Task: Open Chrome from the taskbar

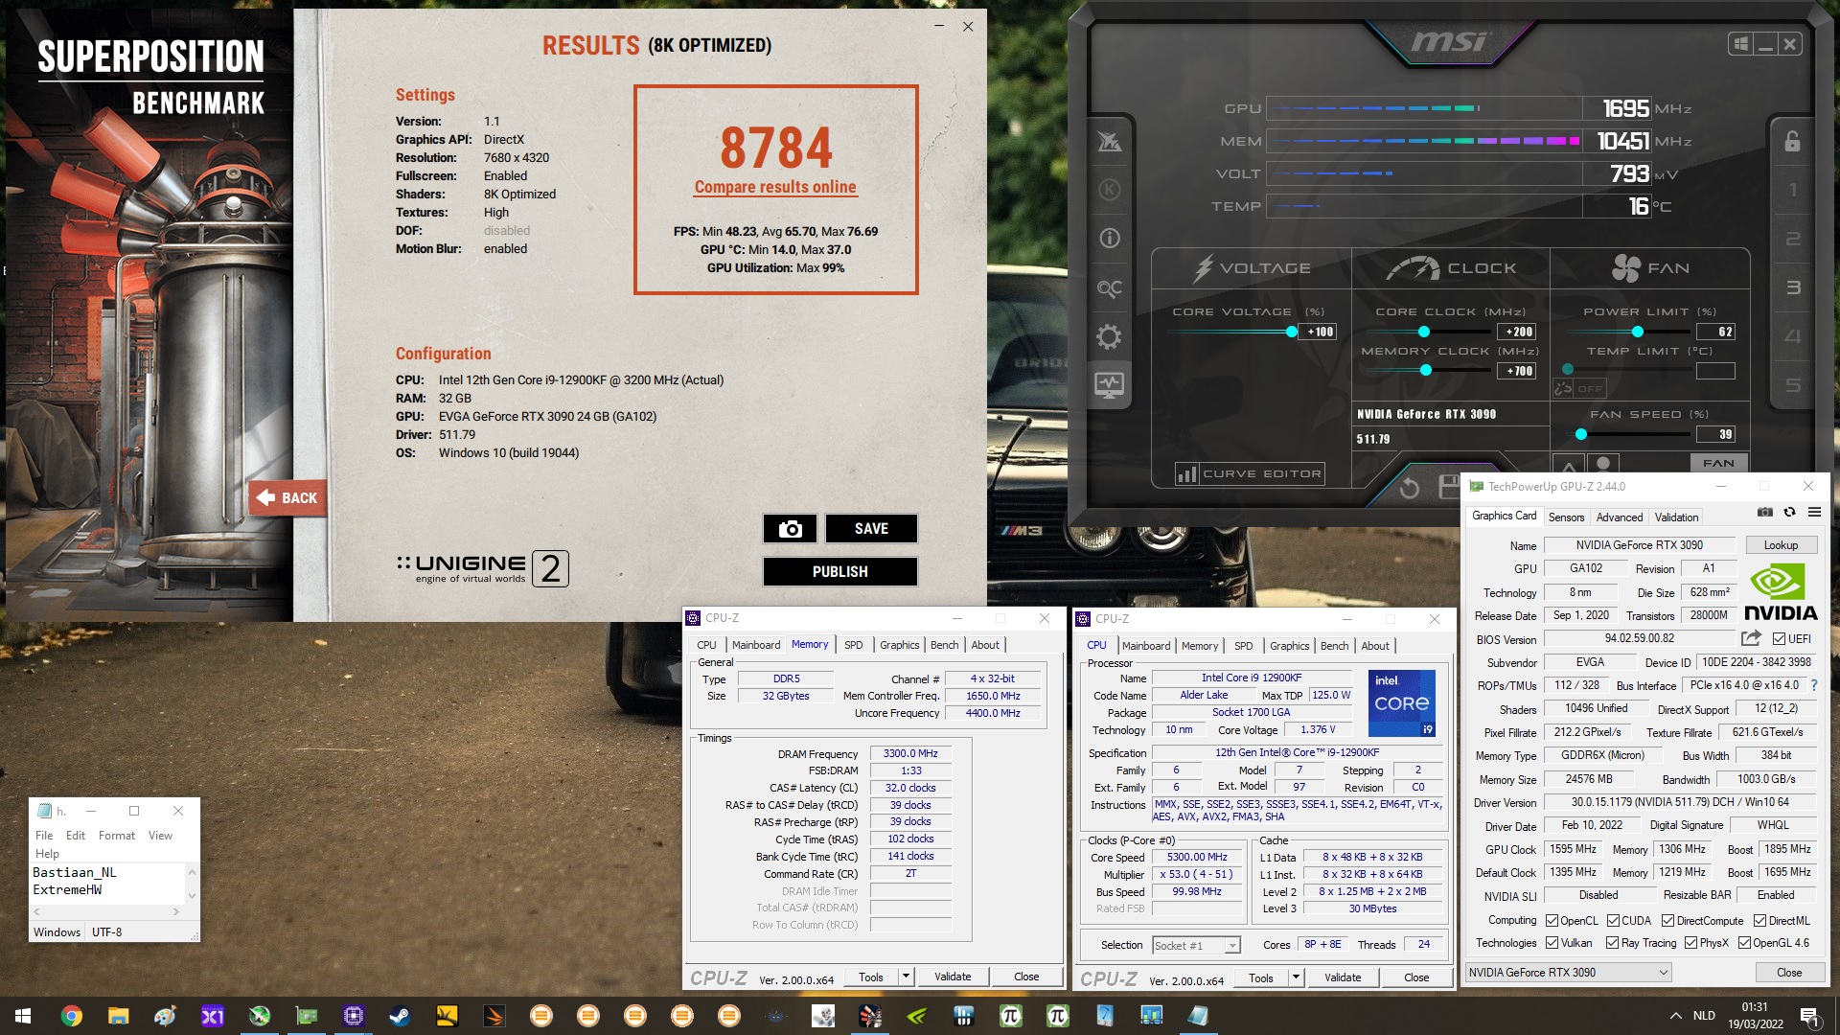Action: tap(71, 1016)
